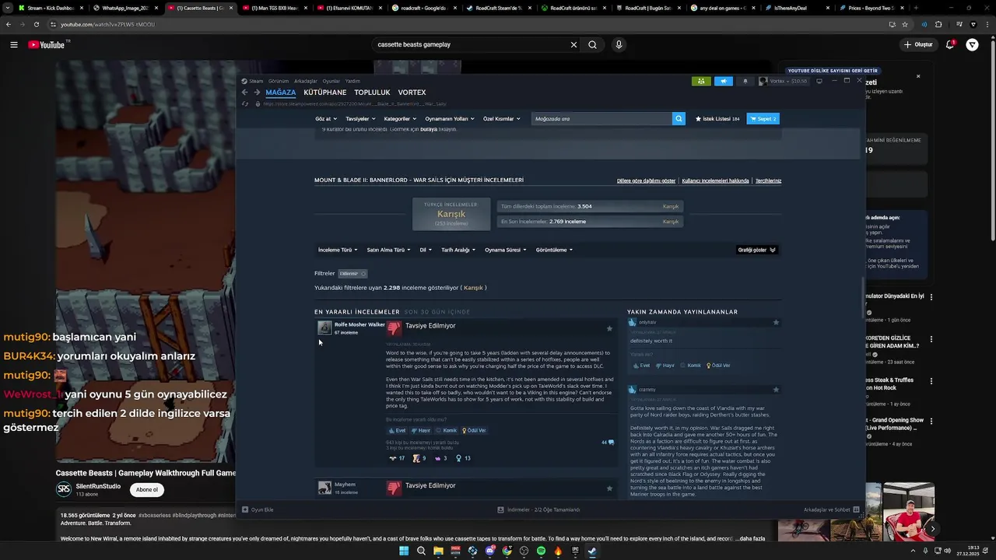Open the Oynama Süresi dropdown

pyautogui.click(x=506, y=250)
